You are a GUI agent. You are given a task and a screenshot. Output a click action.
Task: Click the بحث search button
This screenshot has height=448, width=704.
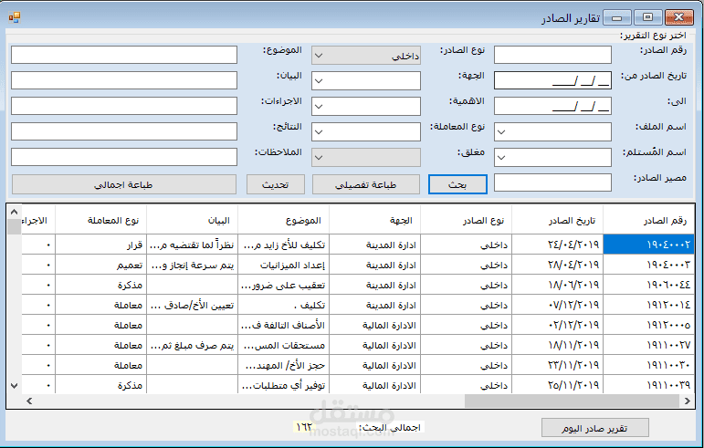click(457, 184)
